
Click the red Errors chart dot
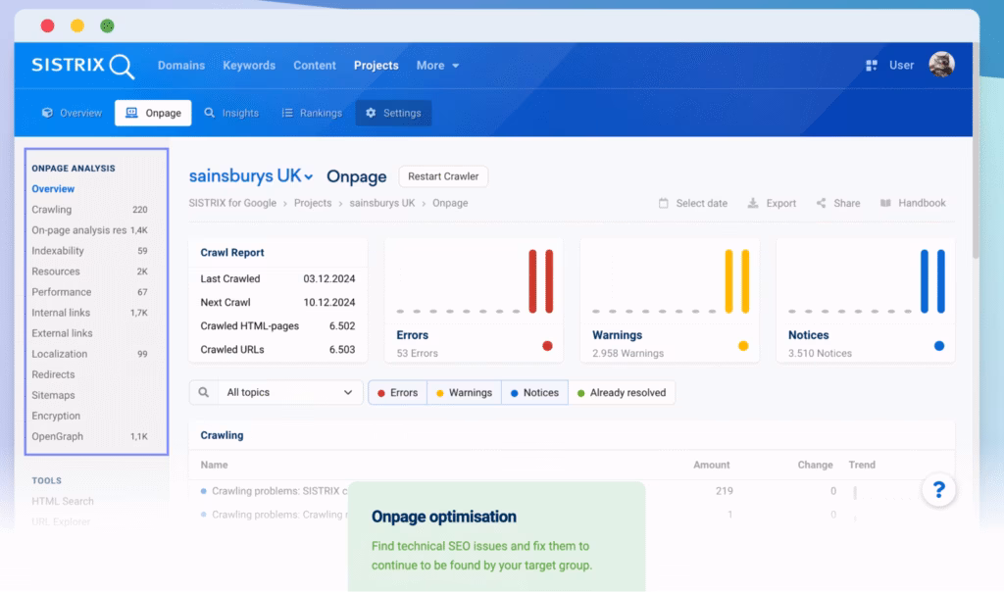click(547, 345)
